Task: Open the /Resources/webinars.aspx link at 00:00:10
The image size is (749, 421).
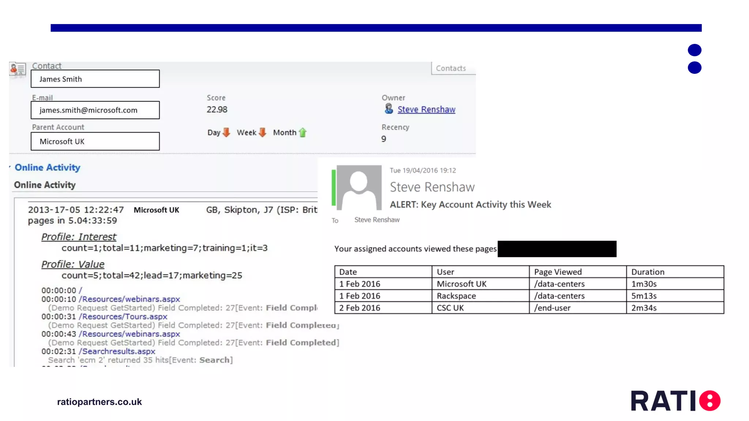Action: coord(129,299)
